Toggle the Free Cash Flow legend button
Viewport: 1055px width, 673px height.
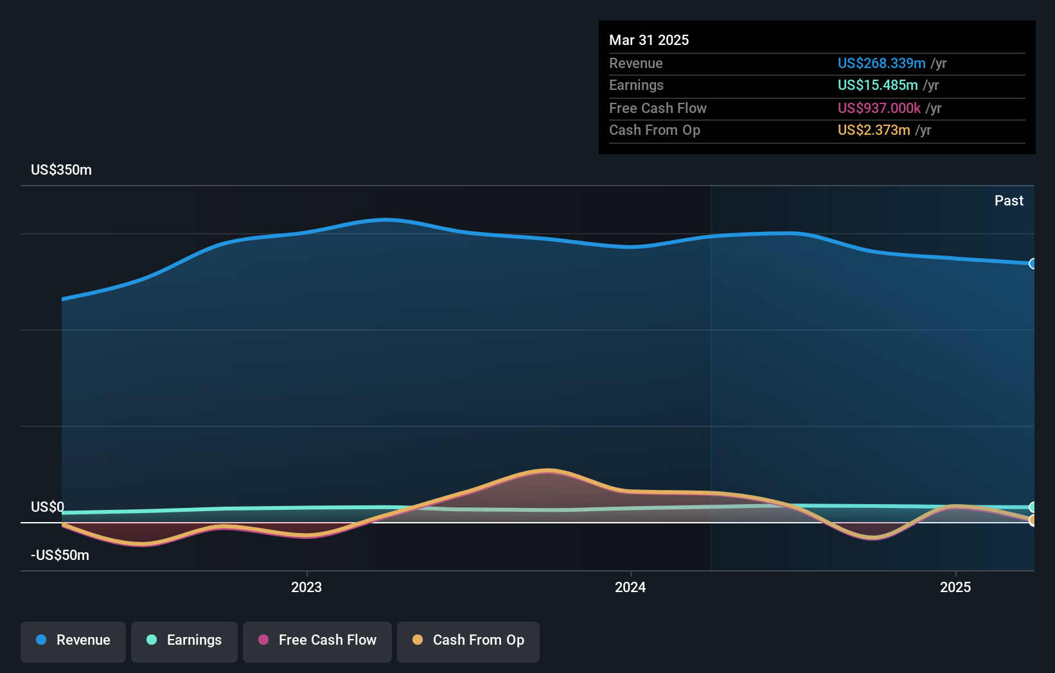tap(317, 642)
